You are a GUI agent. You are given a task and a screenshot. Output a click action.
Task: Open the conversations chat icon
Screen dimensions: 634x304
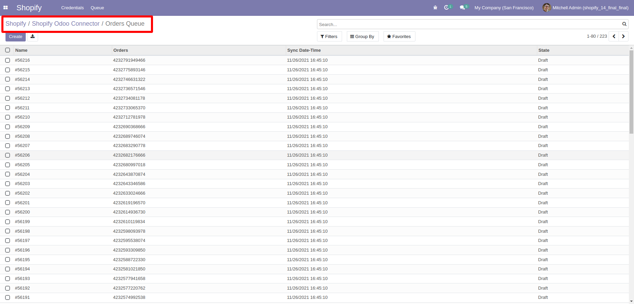(x=462, y=8)
